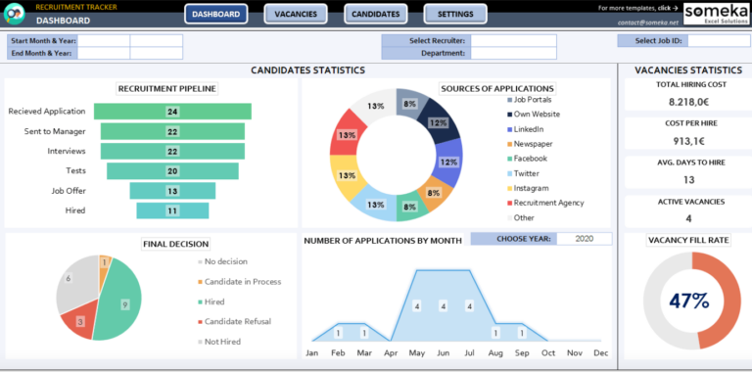Select the End Month field
The width and height of the screenshot is (752, 372).
(x=104, y=53)
